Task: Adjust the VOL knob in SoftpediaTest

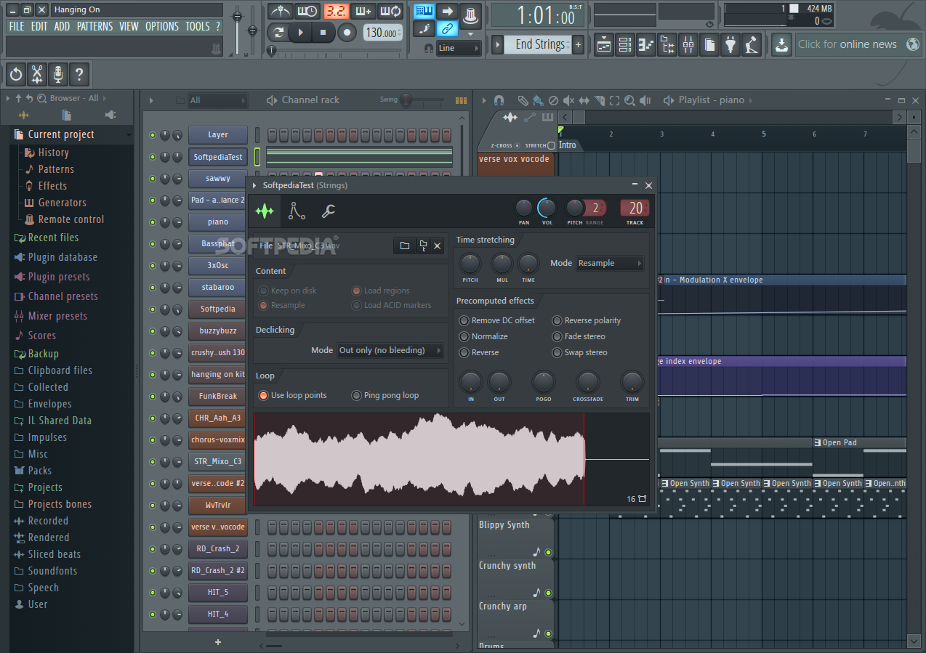Action: pyautogui.click(x=547, y=208)
